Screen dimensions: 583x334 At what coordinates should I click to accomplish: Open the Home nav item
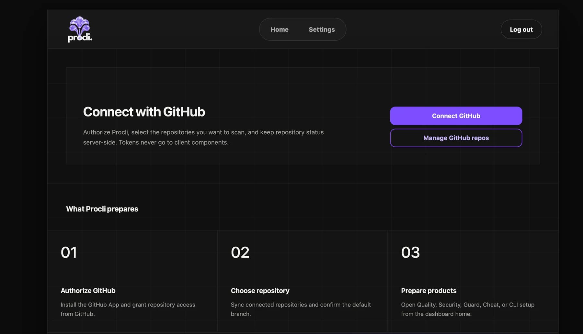(x=280, y=29)
